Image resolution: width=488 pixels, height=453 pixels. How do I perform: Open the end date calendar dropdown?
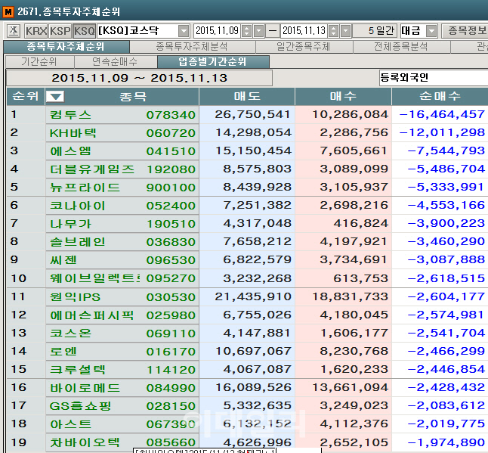pos(346,31)
